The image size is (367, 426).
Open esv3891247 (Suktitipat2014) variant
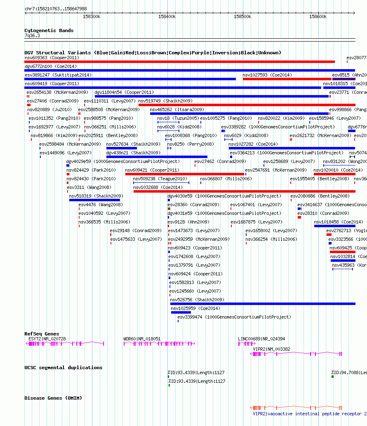pos(58,75)
